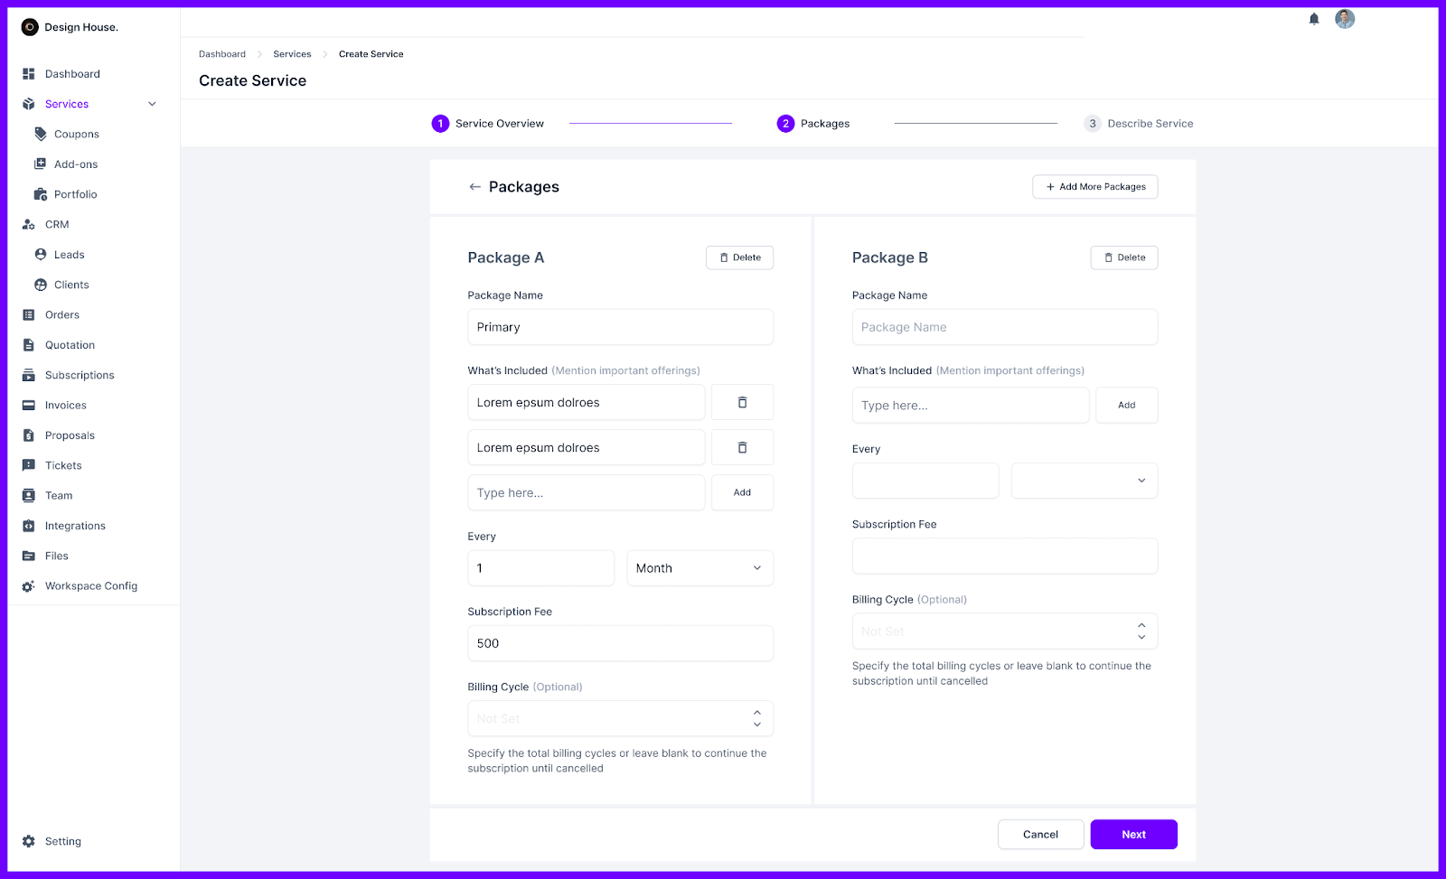Click the trash icon beside first Lorem epsum item

741,402
